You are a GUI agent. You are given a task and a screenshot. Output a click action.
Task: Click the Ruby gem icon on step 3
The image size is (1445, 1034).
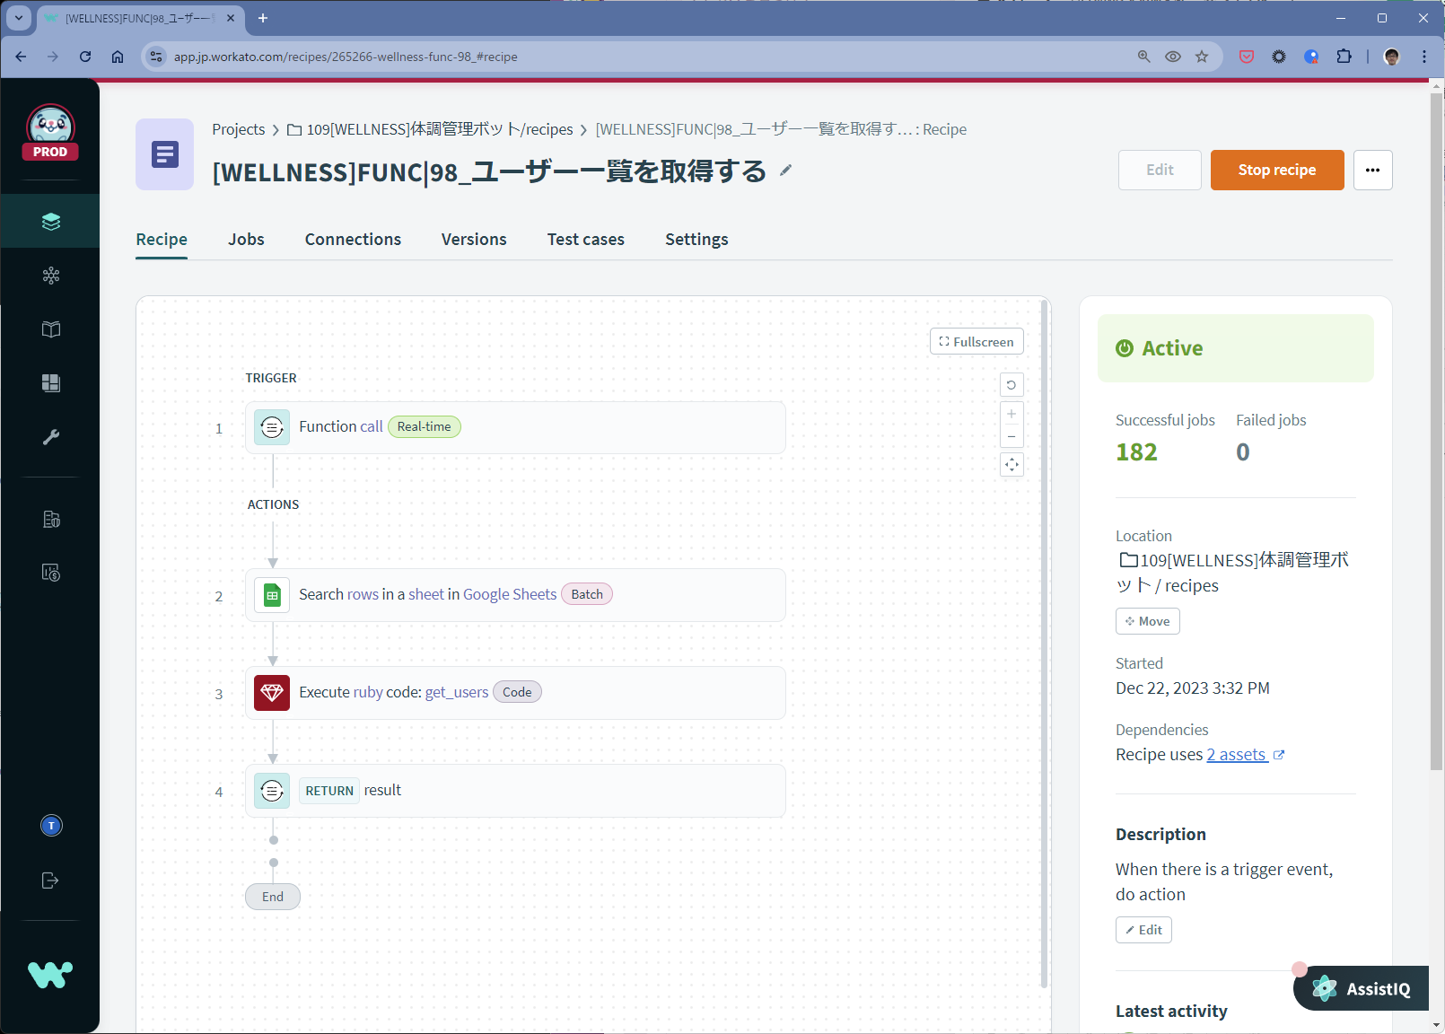[272, 693]
